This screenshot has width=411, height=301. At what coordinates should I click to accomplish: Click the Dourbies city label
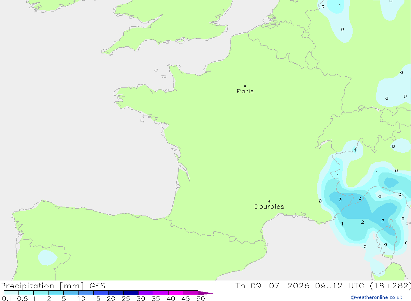pos(269,207)
